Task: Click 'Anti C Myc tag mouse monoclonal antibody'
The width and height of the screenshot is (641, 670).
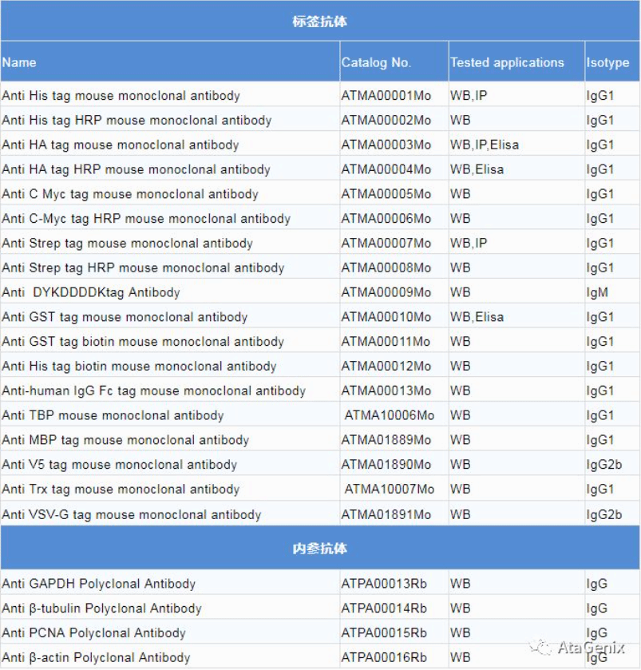Action: 130,193
